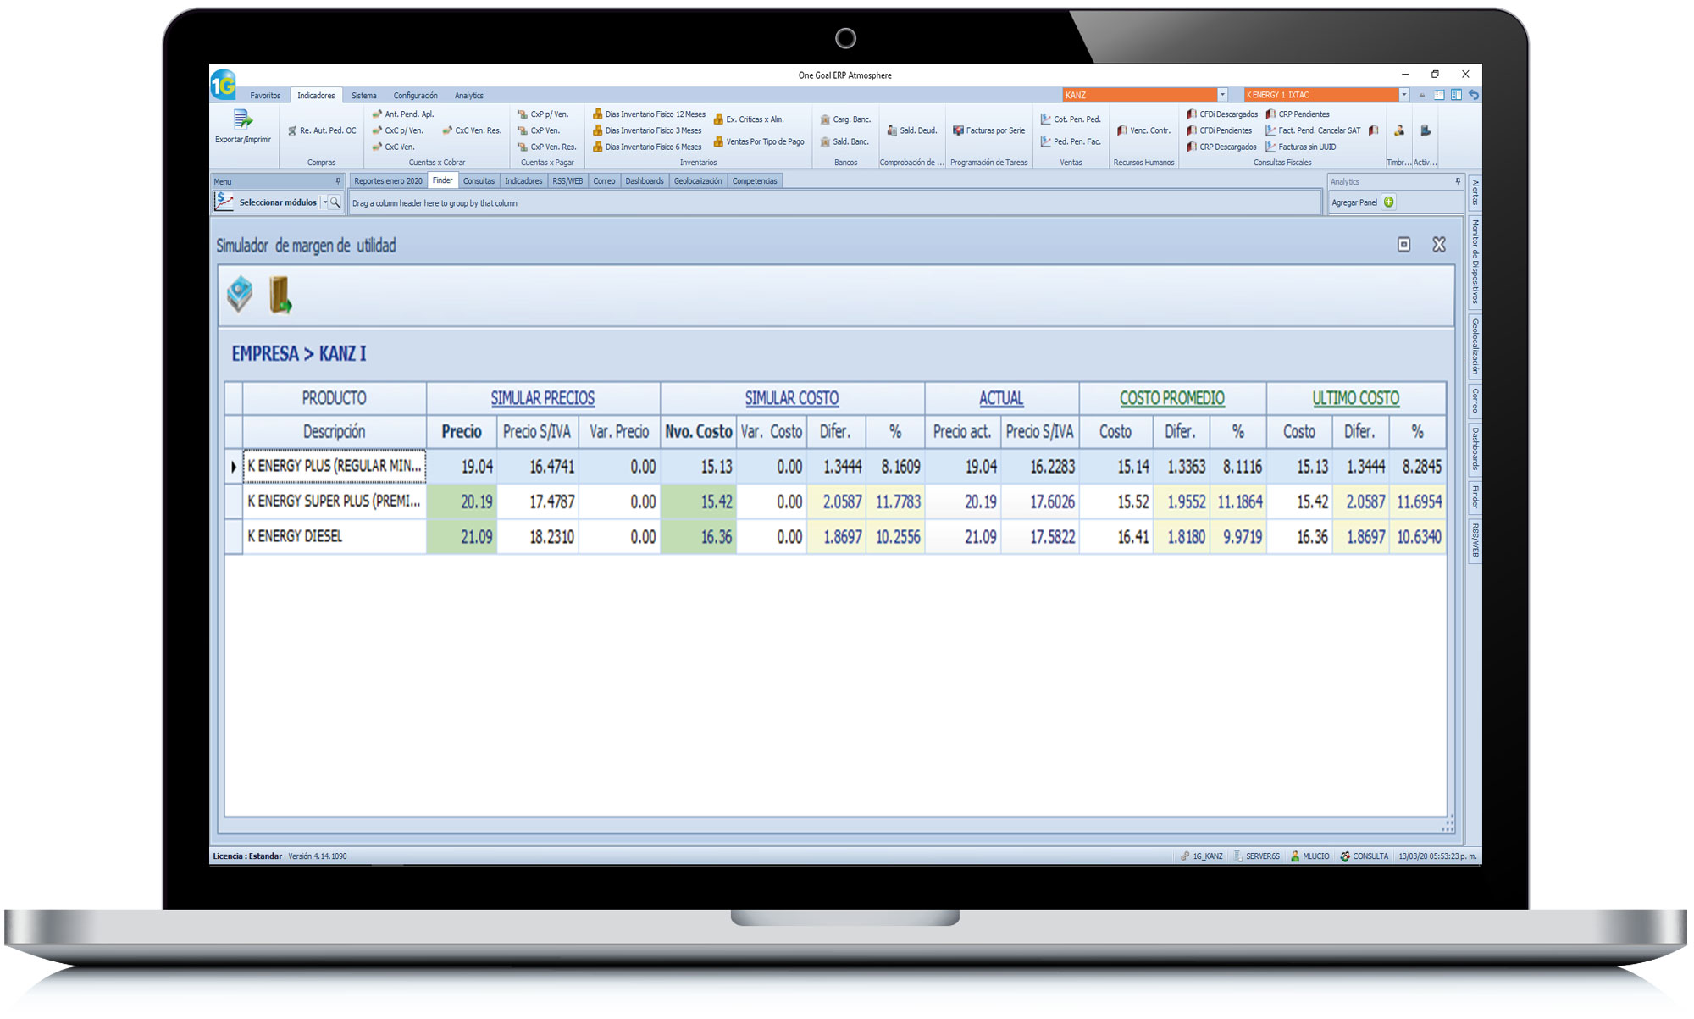Open Fact. Pend. Cancelar SAT query
This screenshot has width=1694, height=1019.
tap(1313, 130)
